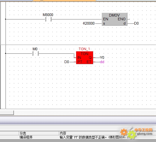Viewport: 156px width, 142px height.
Task: Select the M0 normally-open contact
Action: 36,53
